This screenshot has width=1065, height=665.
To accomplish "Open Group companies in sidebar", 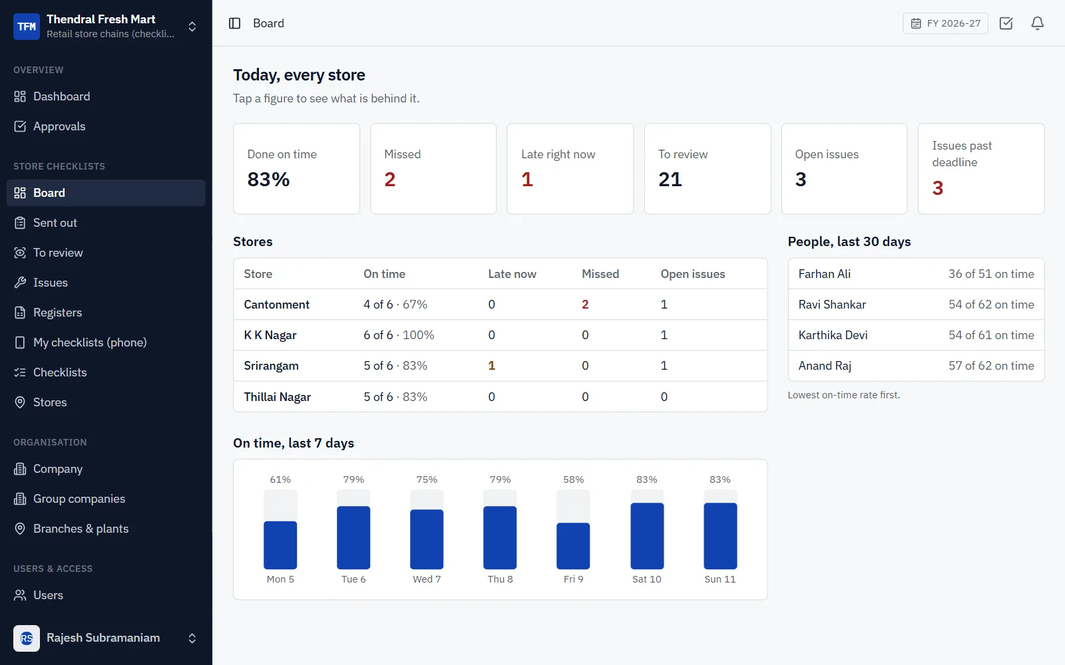I will pyautogui.click(x=106, y=499).
